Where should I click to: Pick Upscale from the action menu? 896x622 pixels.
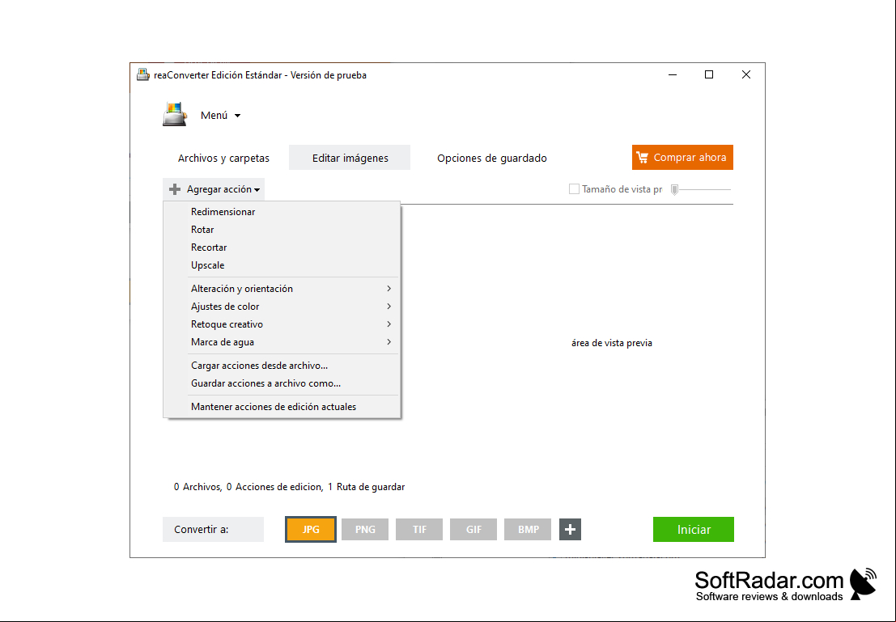pos(282,265)
